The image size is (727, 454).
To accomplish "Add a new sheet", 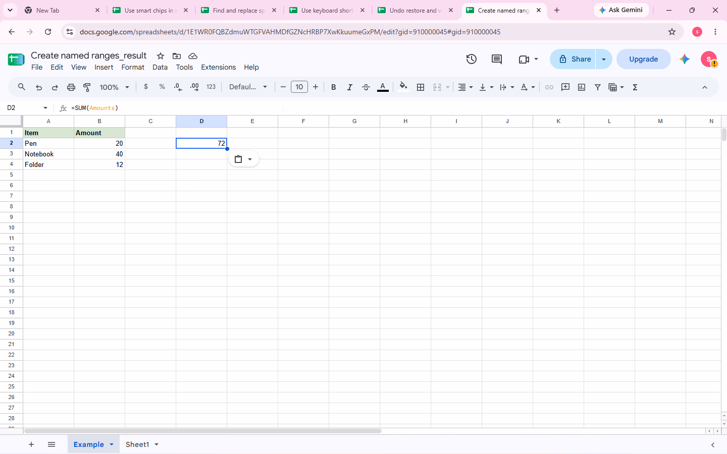I will [x=31, y=444].
